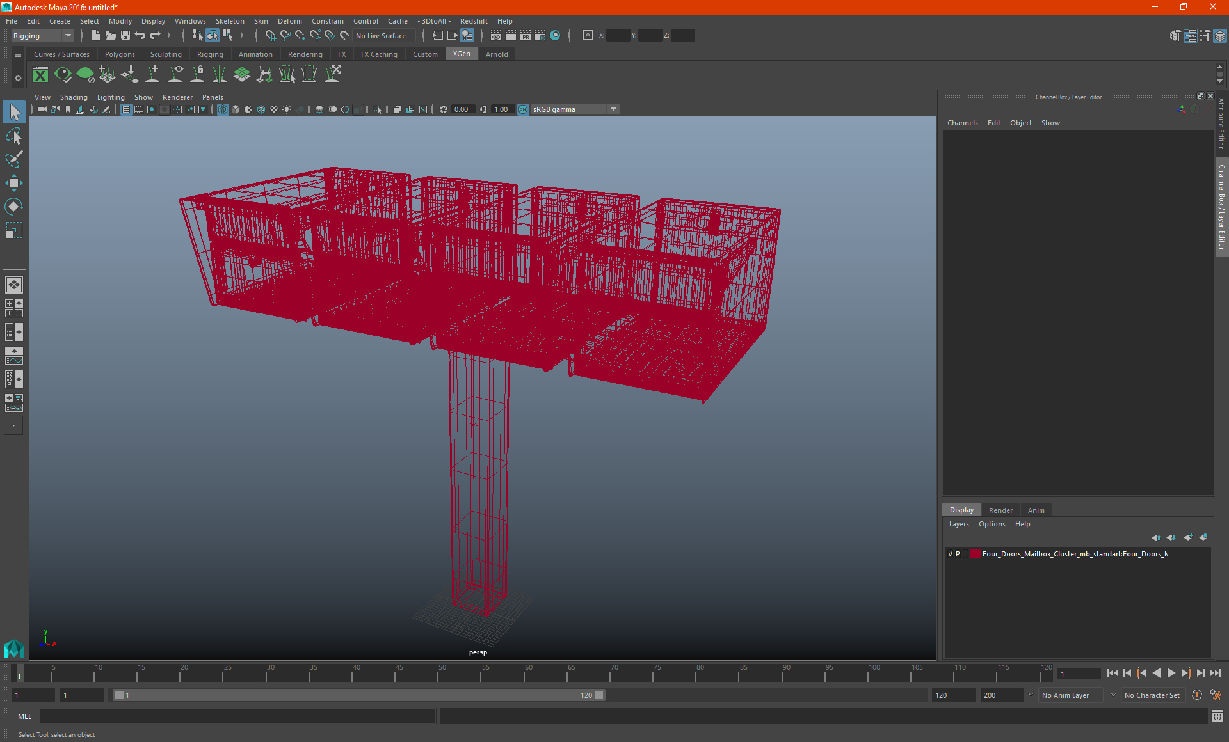Activate the Rotate tool
Image resolution: width=1229 pixels, height=742 pixels.
point(13,206)
